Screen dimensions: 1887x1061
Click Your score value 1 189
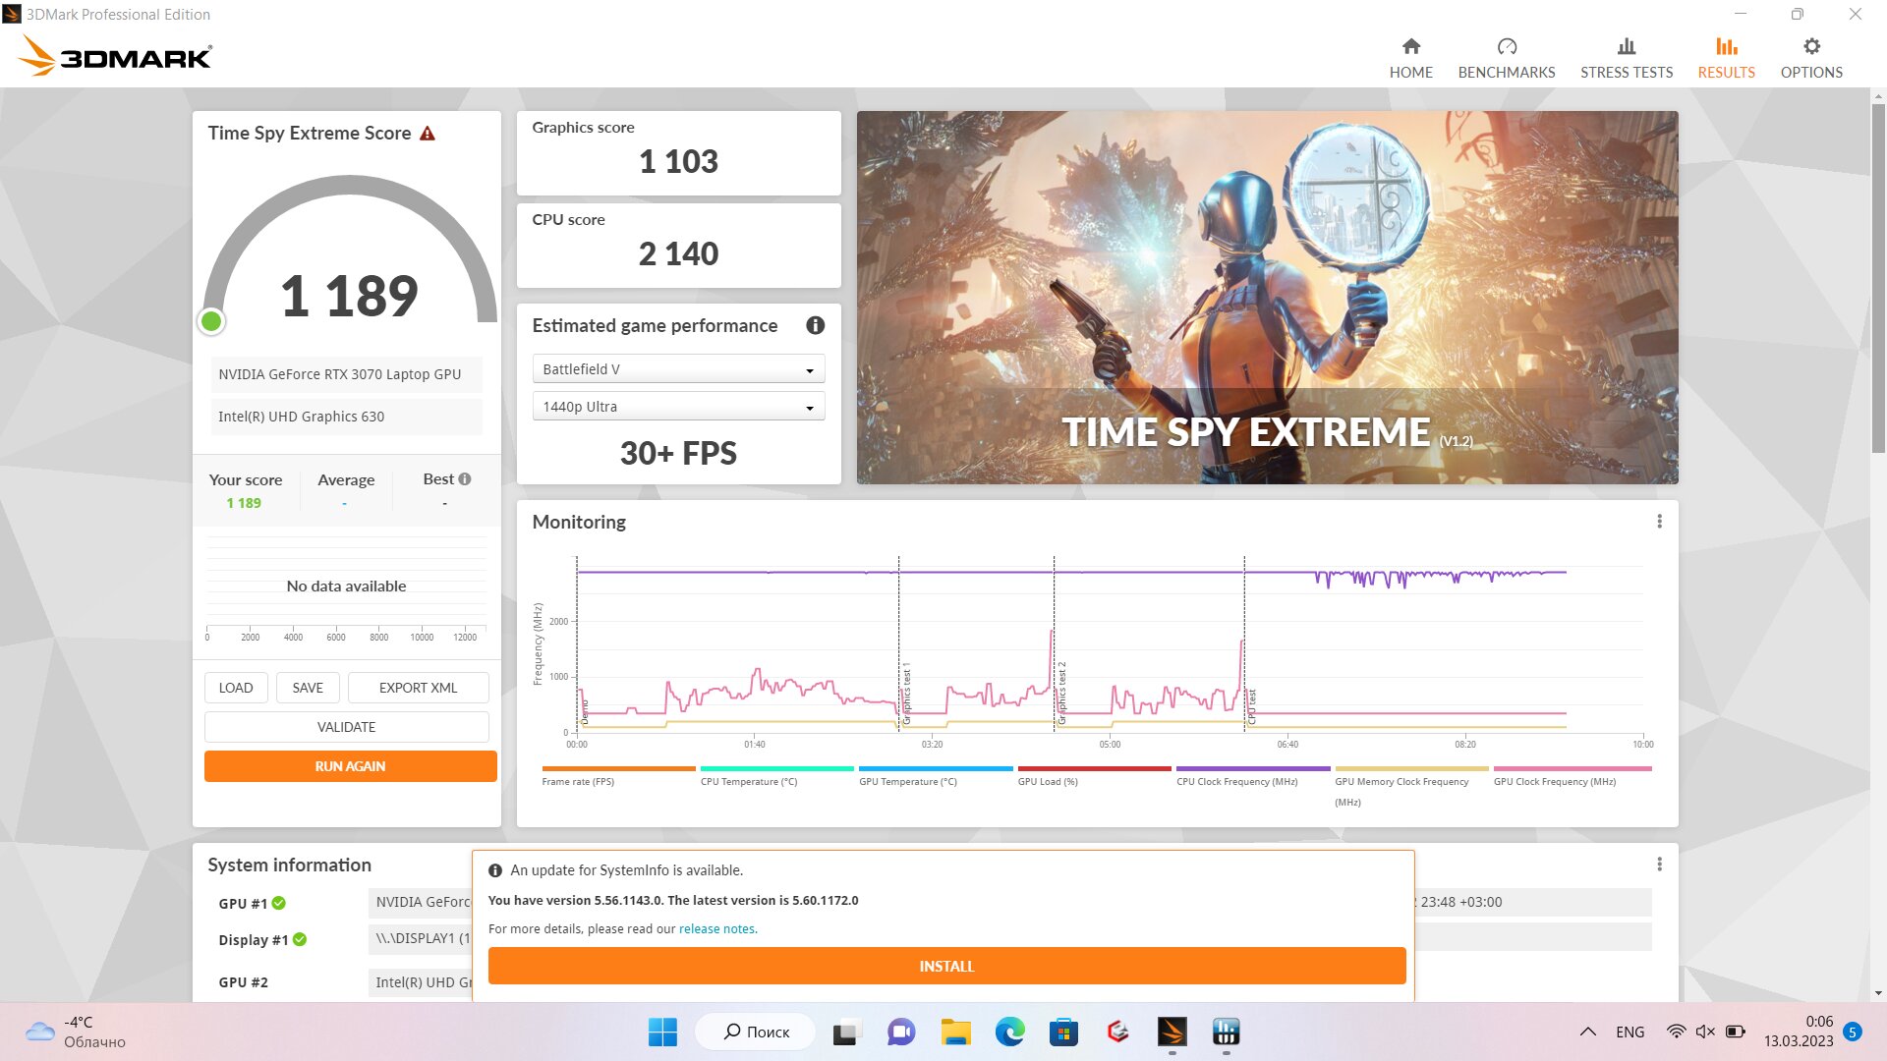pos(244,503)
